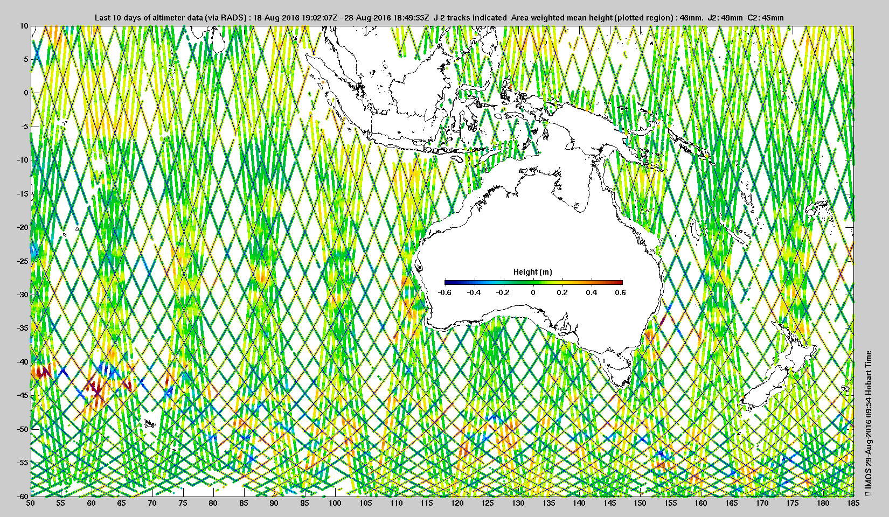889x517 pixels.
Task: Click latitude tick label 10 at top of left axis
Action: click(x=24, y=26)
